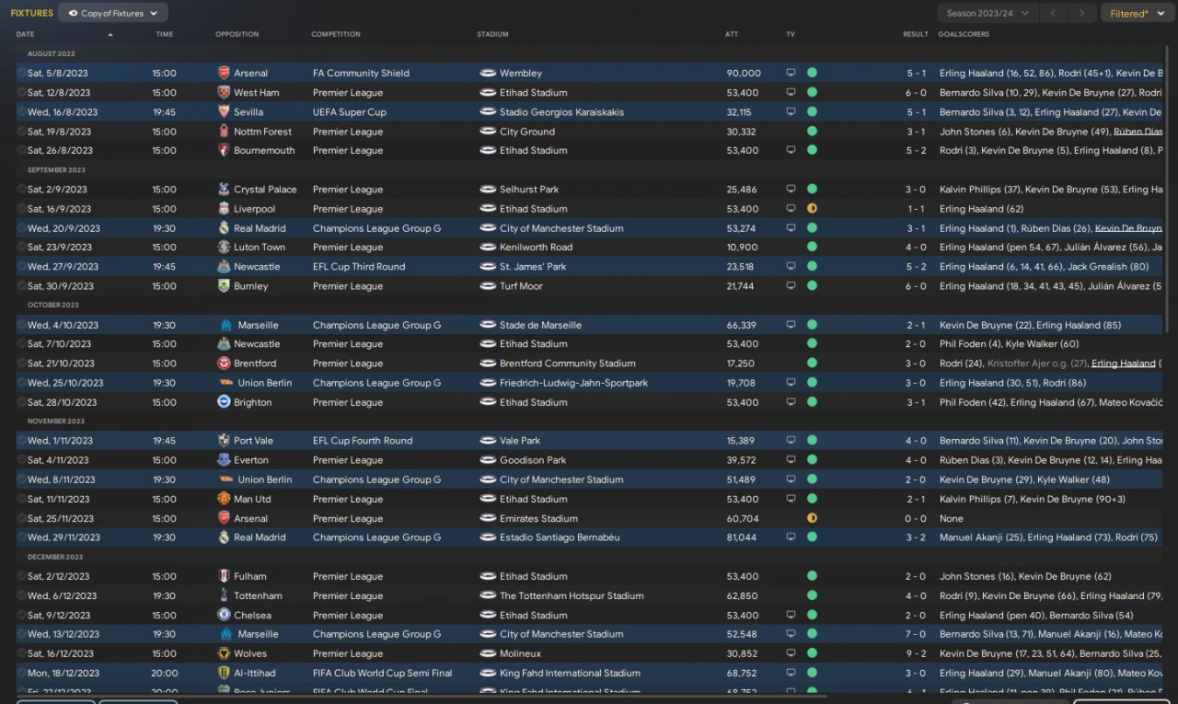The height and width of the screenshot is (704, 1178).
Task: Click the attendance 90,000 for the Wembley match
Action: point(744,74)
